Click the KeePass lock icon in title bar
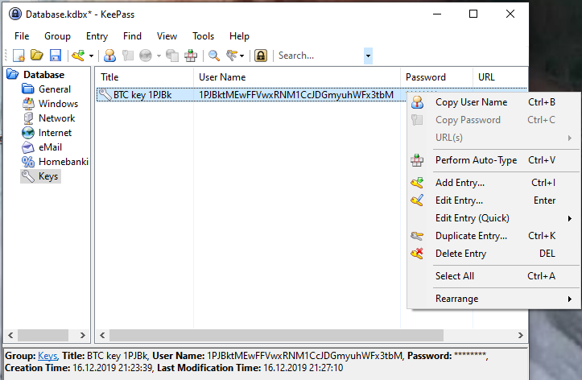Image resolution: width=582 pixels, height=380 pixels. tap(15, 14)
